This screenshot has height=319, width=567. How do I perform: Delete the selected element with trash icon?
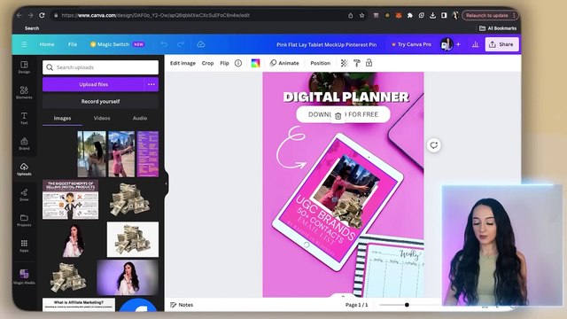[x=338, y=116]
